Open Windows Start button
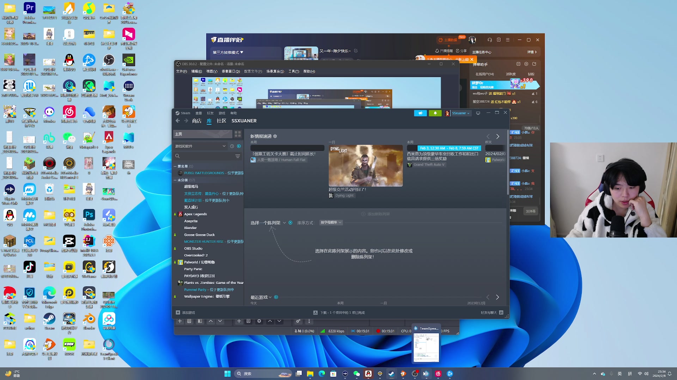This screenshot has width=677, height=380. (227, 374)
